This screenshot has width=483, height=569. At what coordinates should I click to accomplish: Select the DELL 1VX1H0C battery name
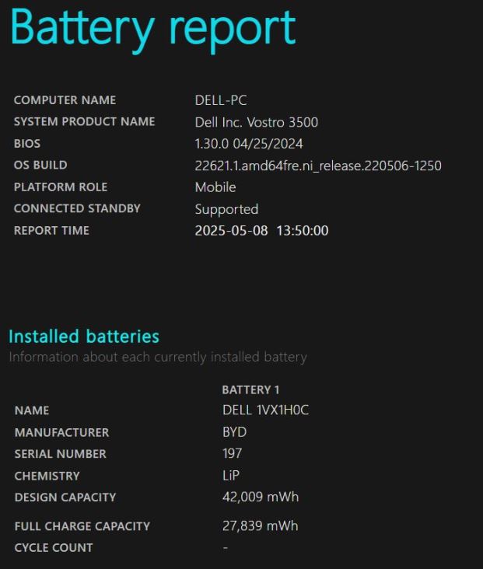(x=265, y=410)
